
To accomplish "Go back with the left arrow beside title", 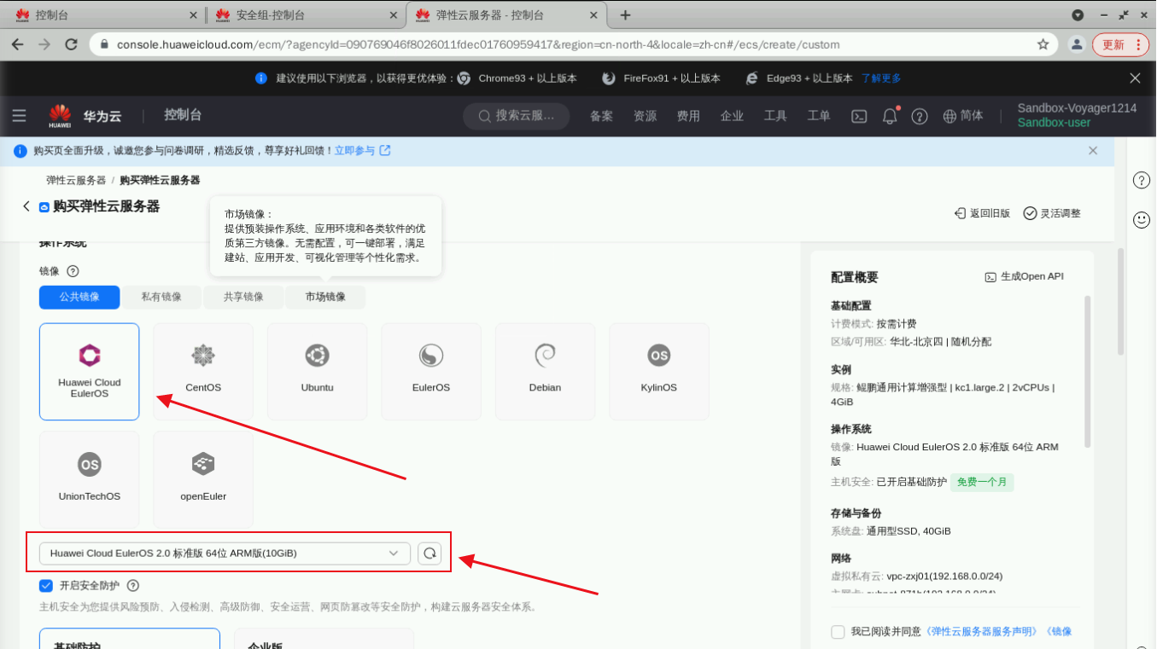I will pyautogui.click(x=26, y=206).
